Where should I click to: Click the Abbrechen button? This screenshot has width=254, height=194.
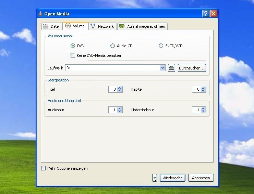tap(201, 178)
